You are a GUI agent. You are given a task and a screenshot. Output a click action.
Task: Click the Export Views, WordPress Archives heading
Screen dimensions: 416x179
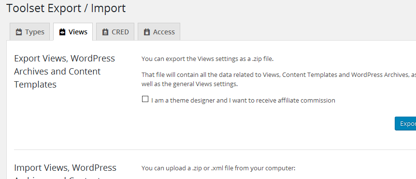(x=64, y=71)
